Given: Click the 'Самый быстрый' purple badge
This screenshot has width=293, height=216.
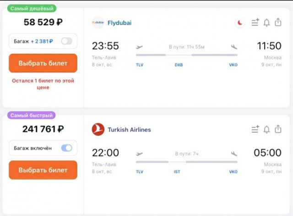Looking at the screenshot, I should [31, 115].
